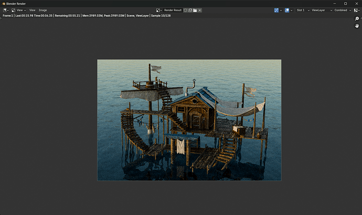The height and width of the screenshot is (215, 362).
Task: Click the new image copy icon
Action: click(x=190, y=10)
